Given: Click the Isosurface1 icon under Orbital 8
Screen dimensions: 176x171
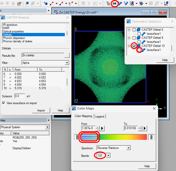Looking at the screenshot, I should pos(143,34).
